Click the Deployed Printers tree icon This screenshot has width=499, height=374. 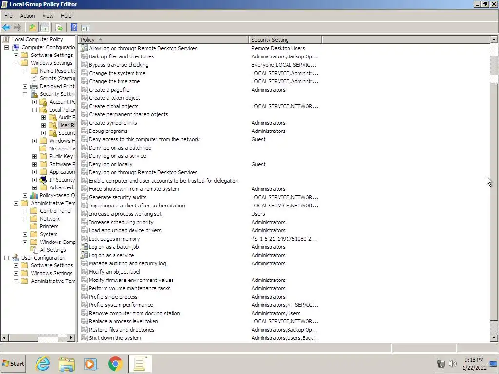tap(34, 86)
